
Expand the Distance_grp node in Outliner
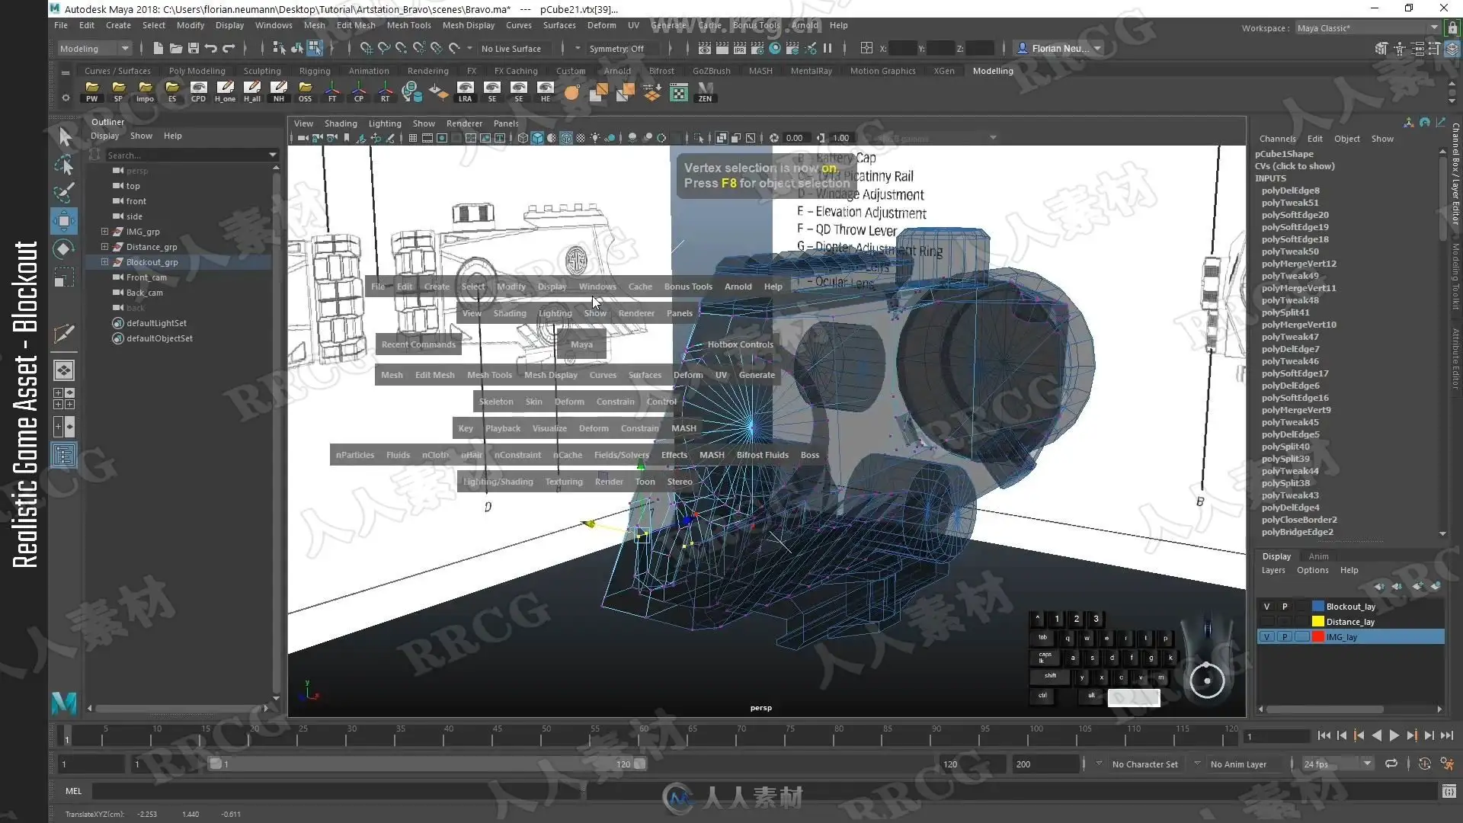tap(104, 247)
